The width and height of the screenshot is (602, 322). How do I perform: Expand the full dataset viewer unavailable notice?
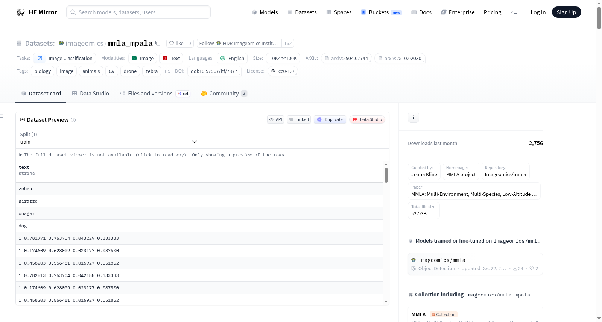(153, 155)
